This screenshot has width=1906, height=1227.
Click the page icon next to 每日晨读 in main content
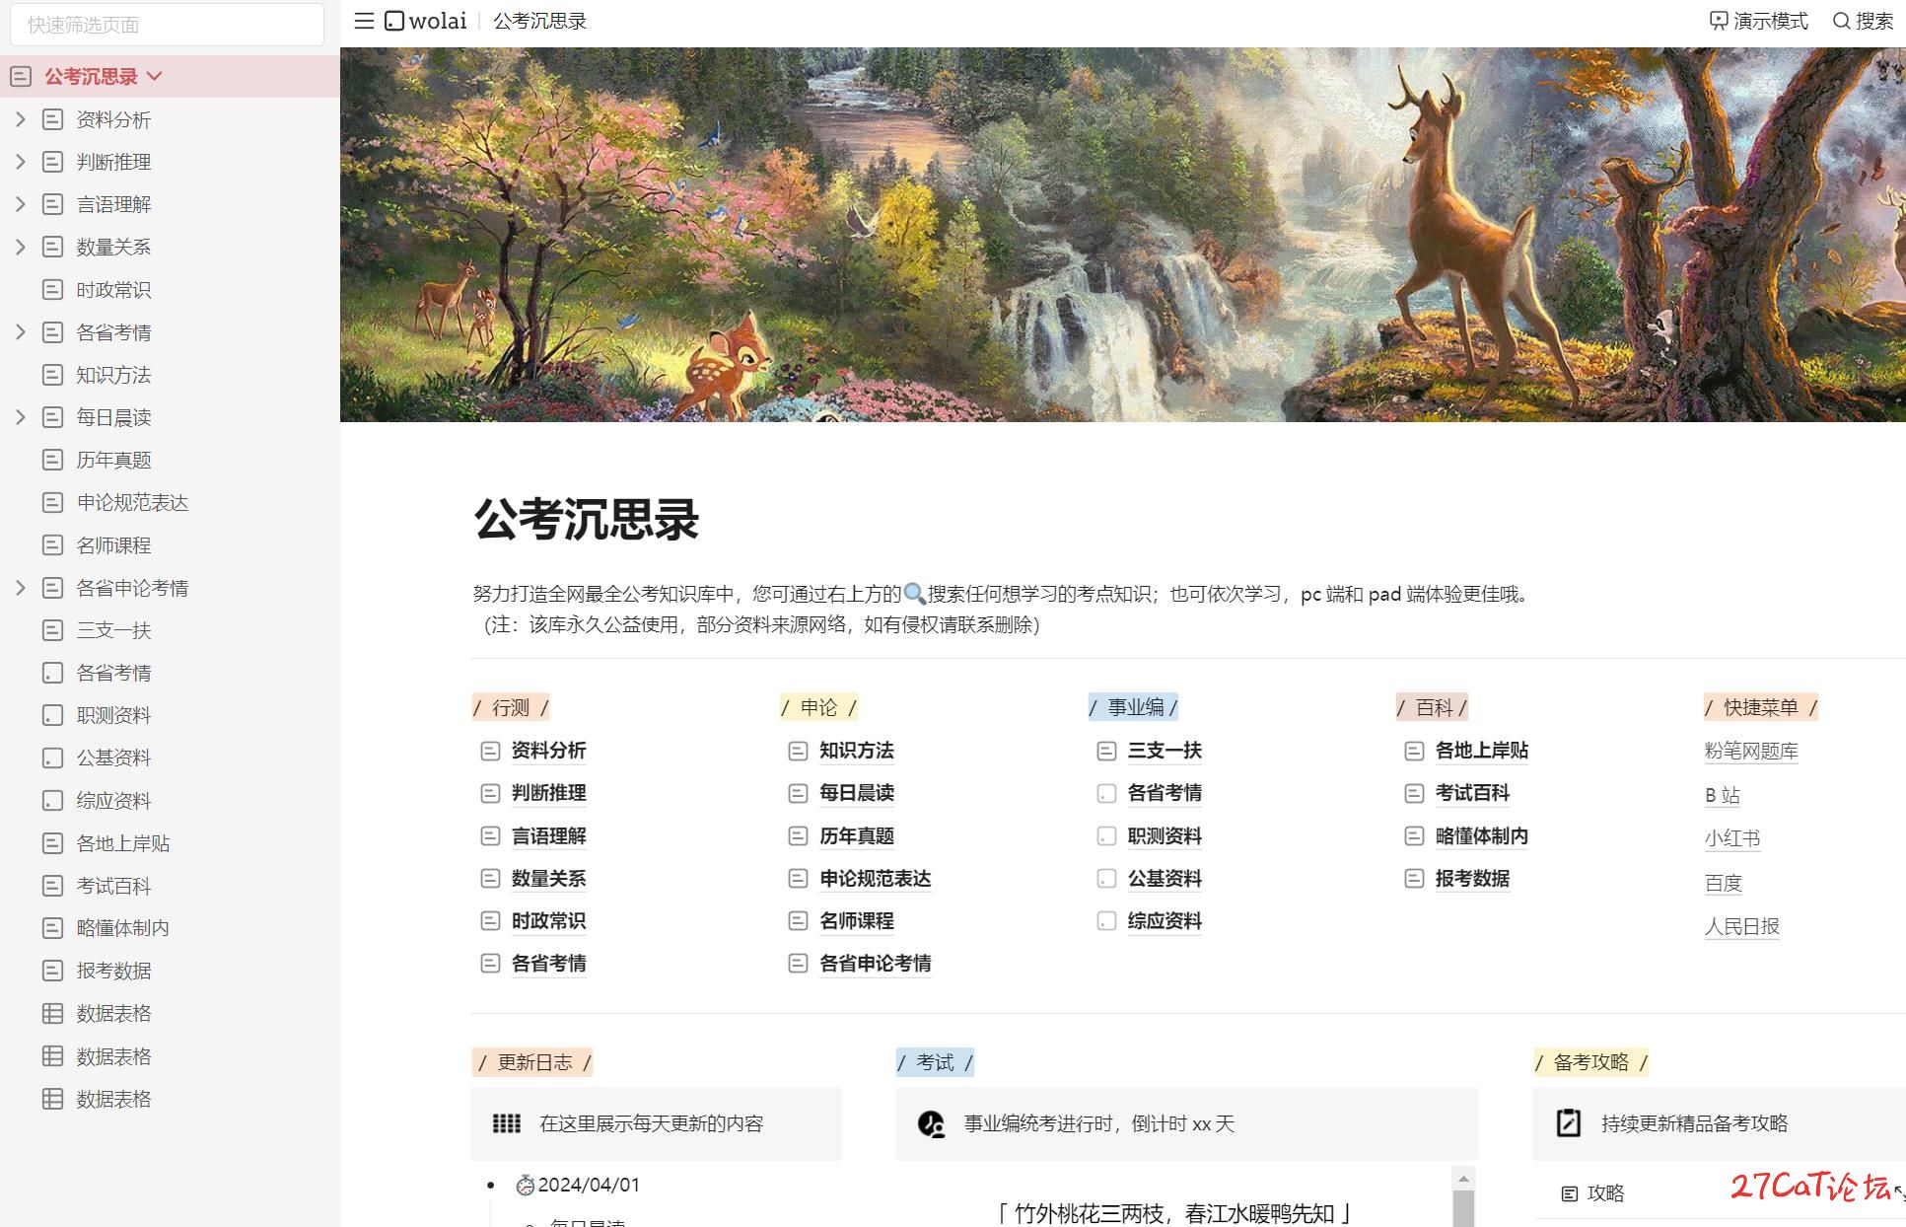[x=798, y=793]
